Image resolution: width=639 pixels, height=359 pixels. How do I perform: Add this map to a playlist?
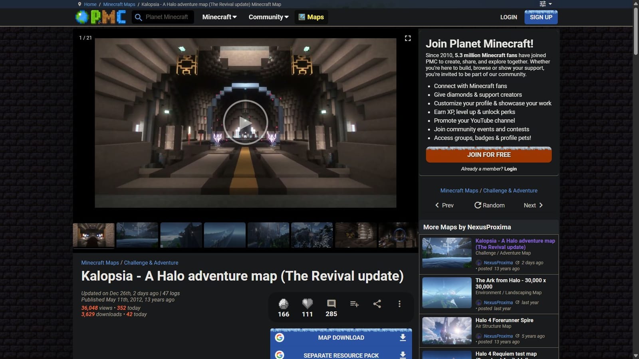tap(354, 304)
